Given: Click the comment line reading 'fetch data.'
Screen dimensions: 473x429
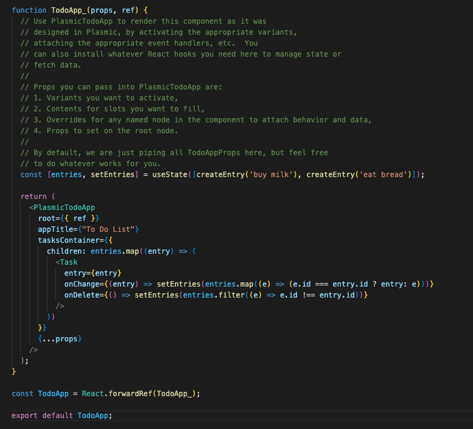Looking at the screenshot, I should pyautogui.click(x=48, y=65).
